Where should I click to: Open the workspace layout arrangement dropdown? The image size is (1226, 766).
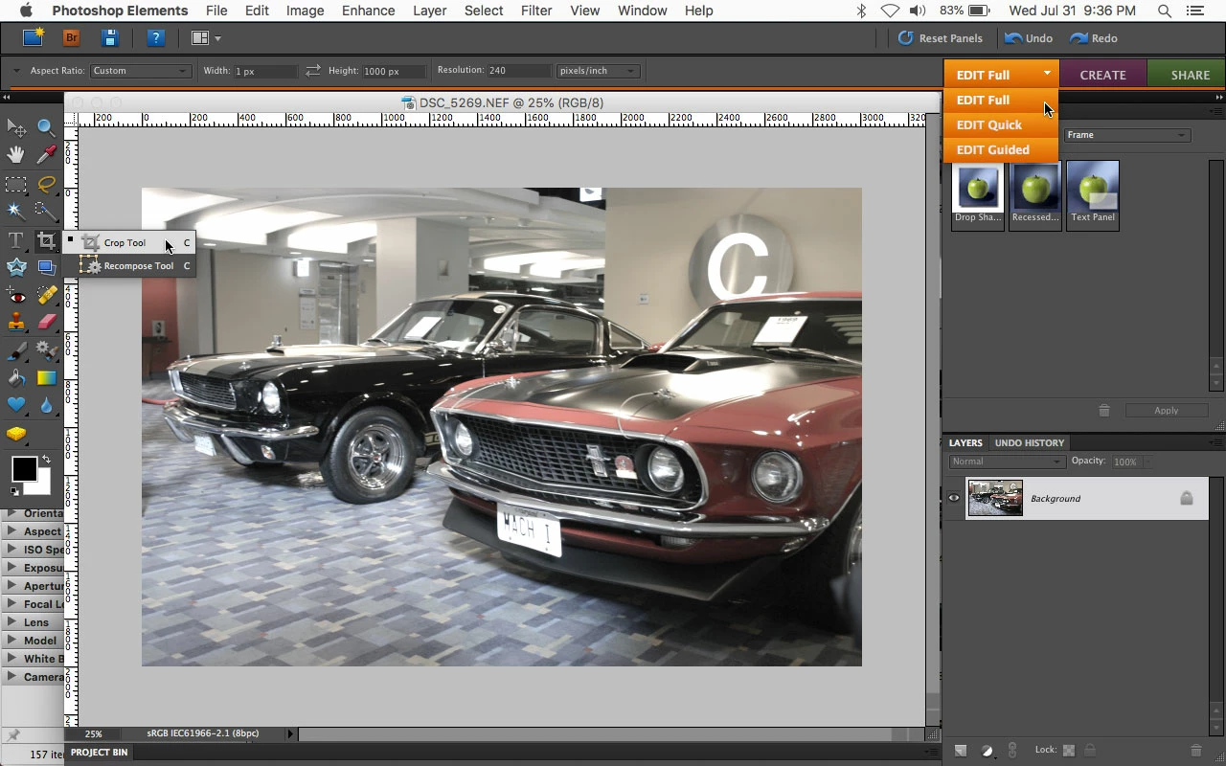pyautogui.click(x=206, y=38)
